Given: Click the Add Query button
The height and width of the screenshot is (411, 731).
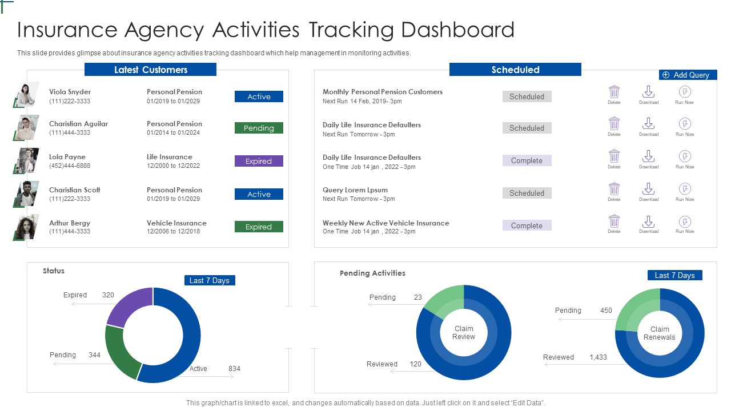Looking at the screenshot, I should [x=688, y=75].
